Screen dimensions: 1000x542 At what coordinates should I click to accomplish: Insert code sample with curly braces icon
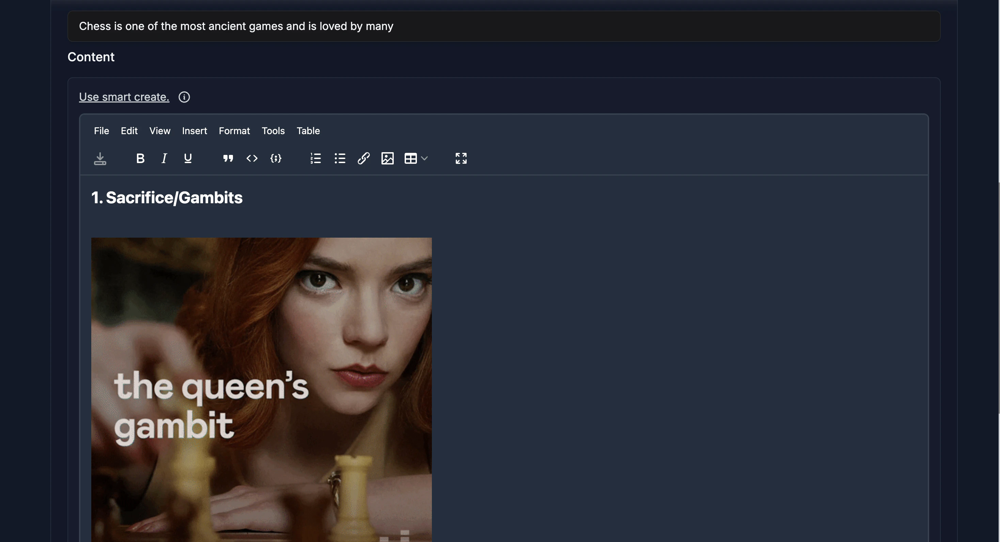pyautogui.click(x=276, y=158)
